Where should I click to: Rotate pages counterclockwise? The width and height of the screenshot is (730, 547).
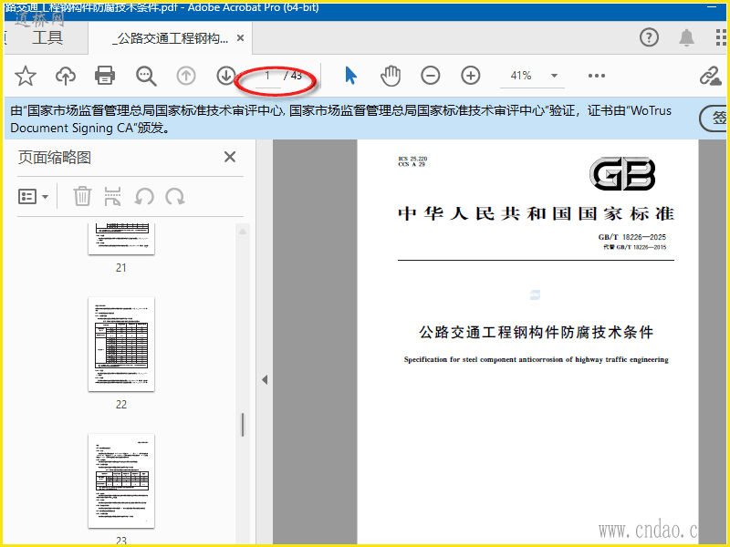(x=144, y=197)
